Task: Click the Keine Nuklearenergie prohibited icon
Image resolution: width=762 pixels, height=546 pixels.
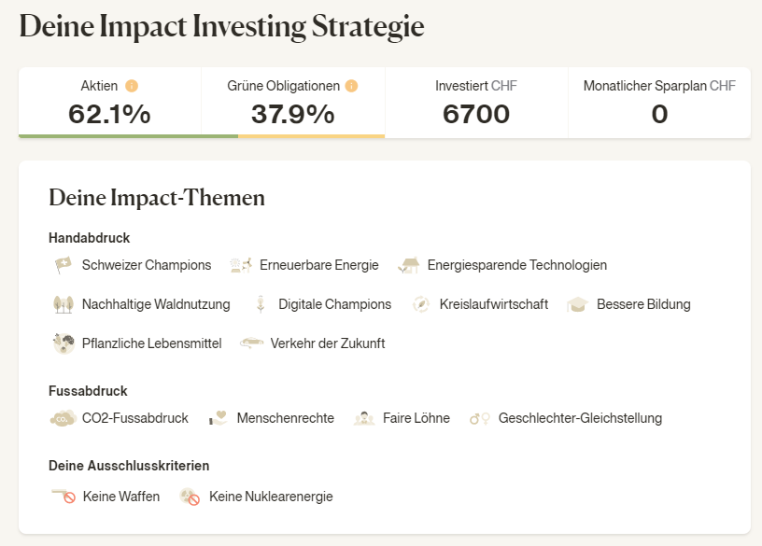Action: [190, 497]
